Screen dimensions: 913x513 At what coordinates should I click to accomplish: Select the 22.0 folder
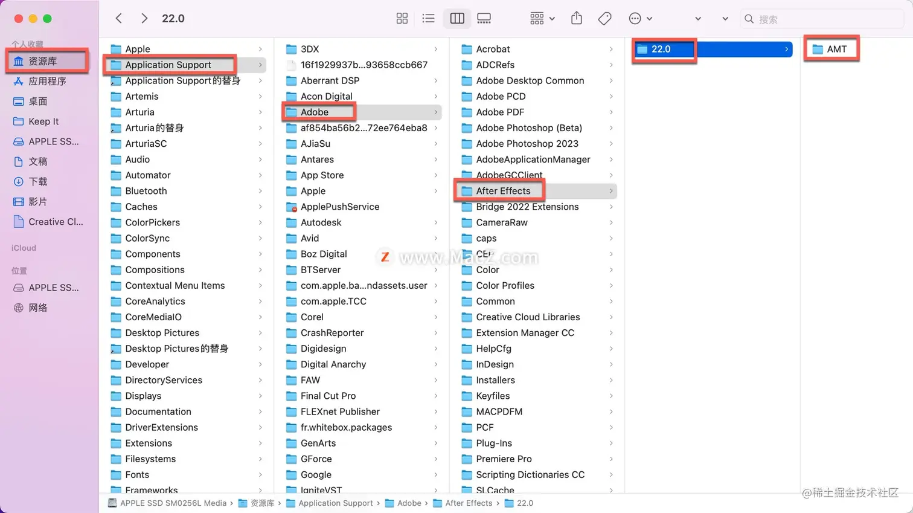click(661, 49)
